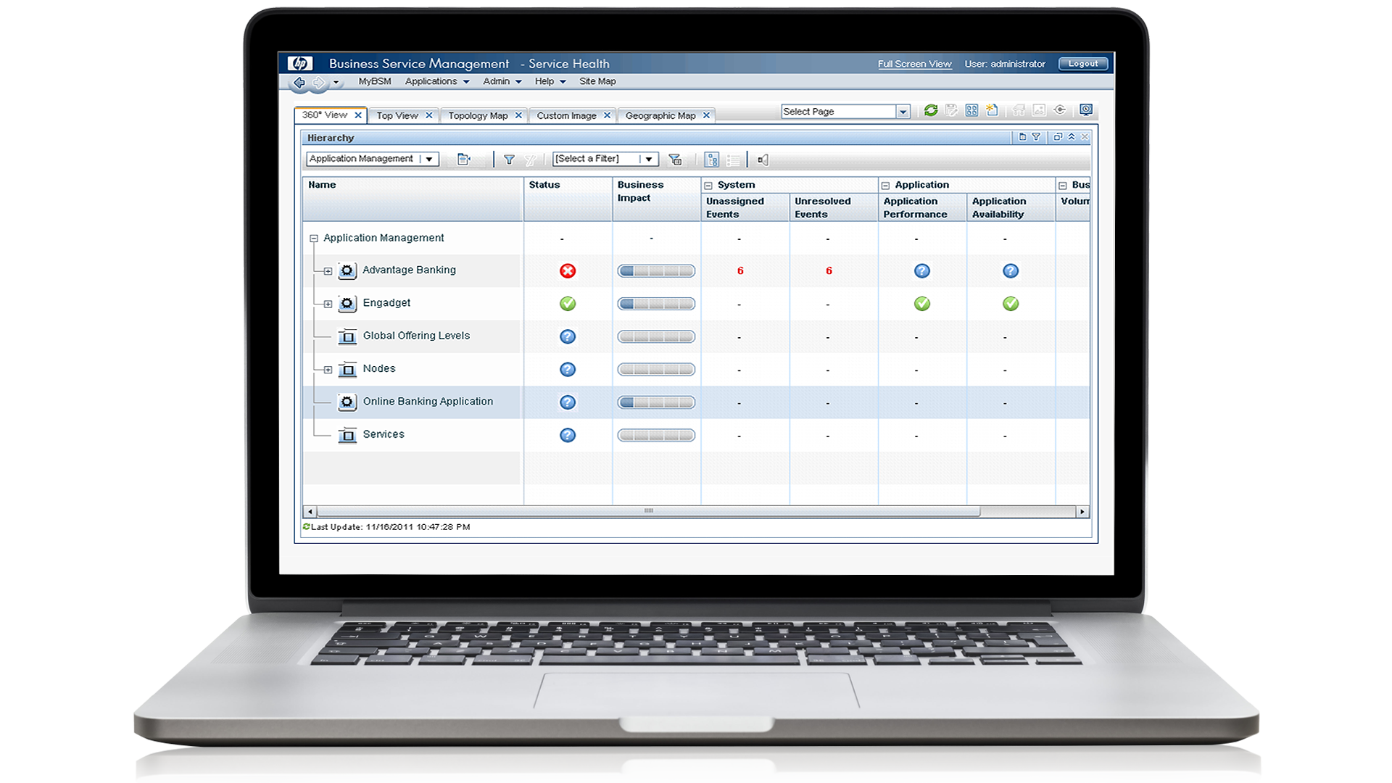
Task: Collapse the System column group
Action: tap(709, 186)
